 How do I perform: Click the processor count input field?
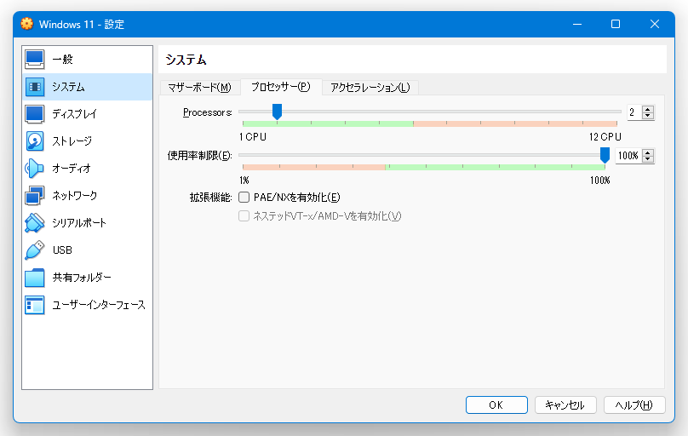click(x=634, y=112)
